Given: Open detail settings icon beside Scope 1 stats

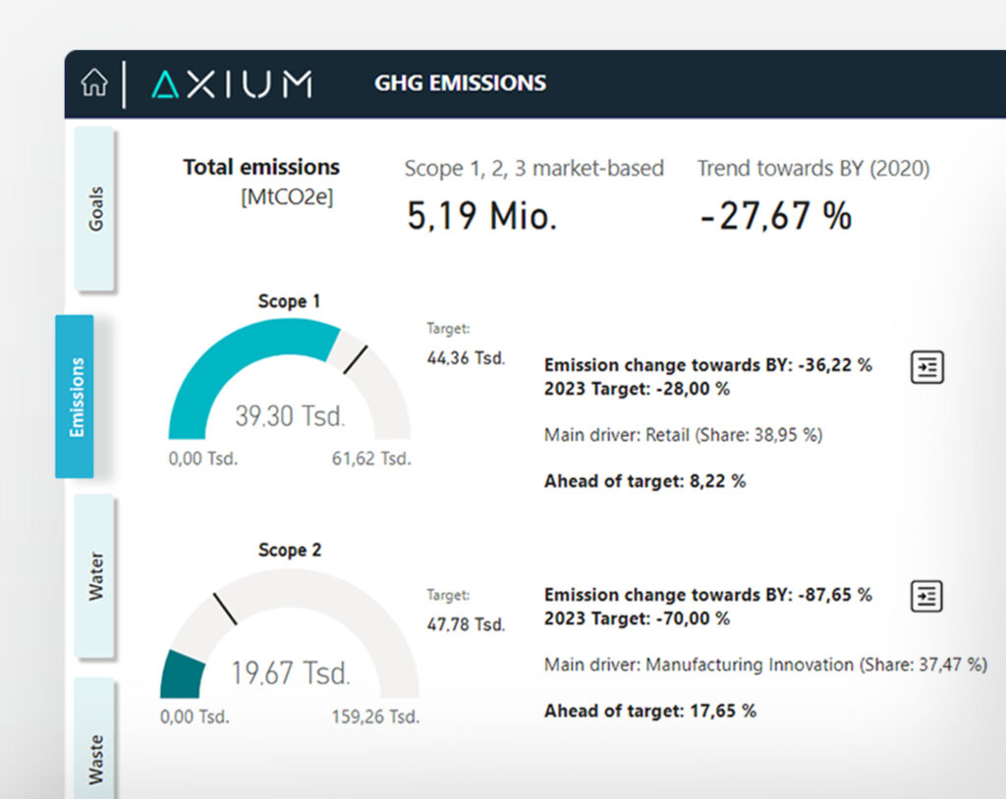Looking at the screenshot, I should [924, 365].
